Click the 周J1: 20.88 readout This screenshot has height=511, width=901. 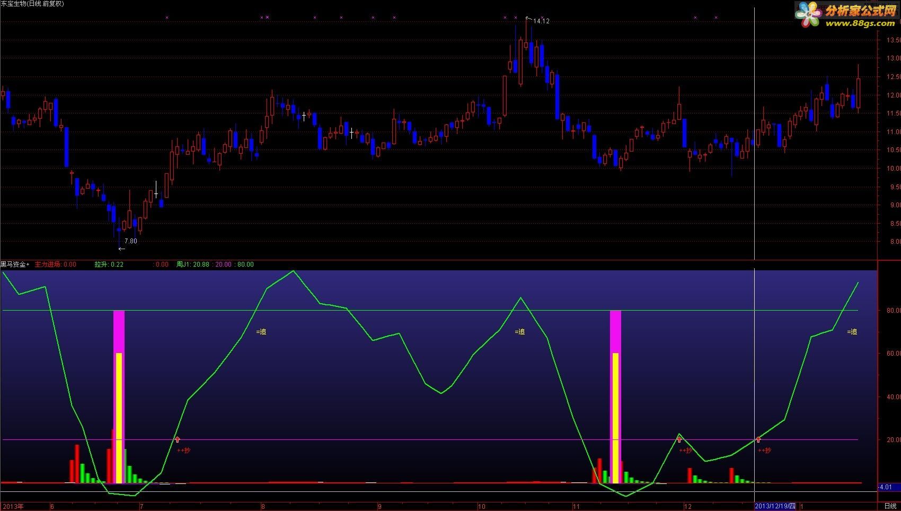(x=192, y=264)
